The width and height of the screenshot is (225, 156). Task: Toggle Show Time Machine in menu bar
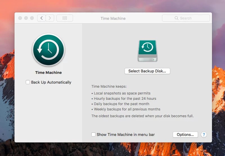pos(93,134)
